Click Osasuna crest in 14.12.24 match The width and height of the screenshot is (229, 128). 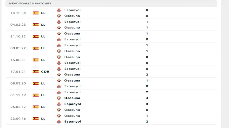click(59, 16)
